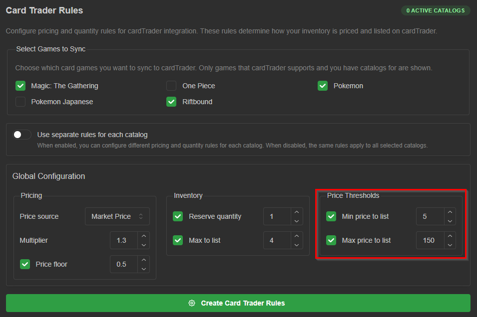477x317 pixels.
Task: Toggle Use separate rules for each catalog
Action: [x=22, y=135]
